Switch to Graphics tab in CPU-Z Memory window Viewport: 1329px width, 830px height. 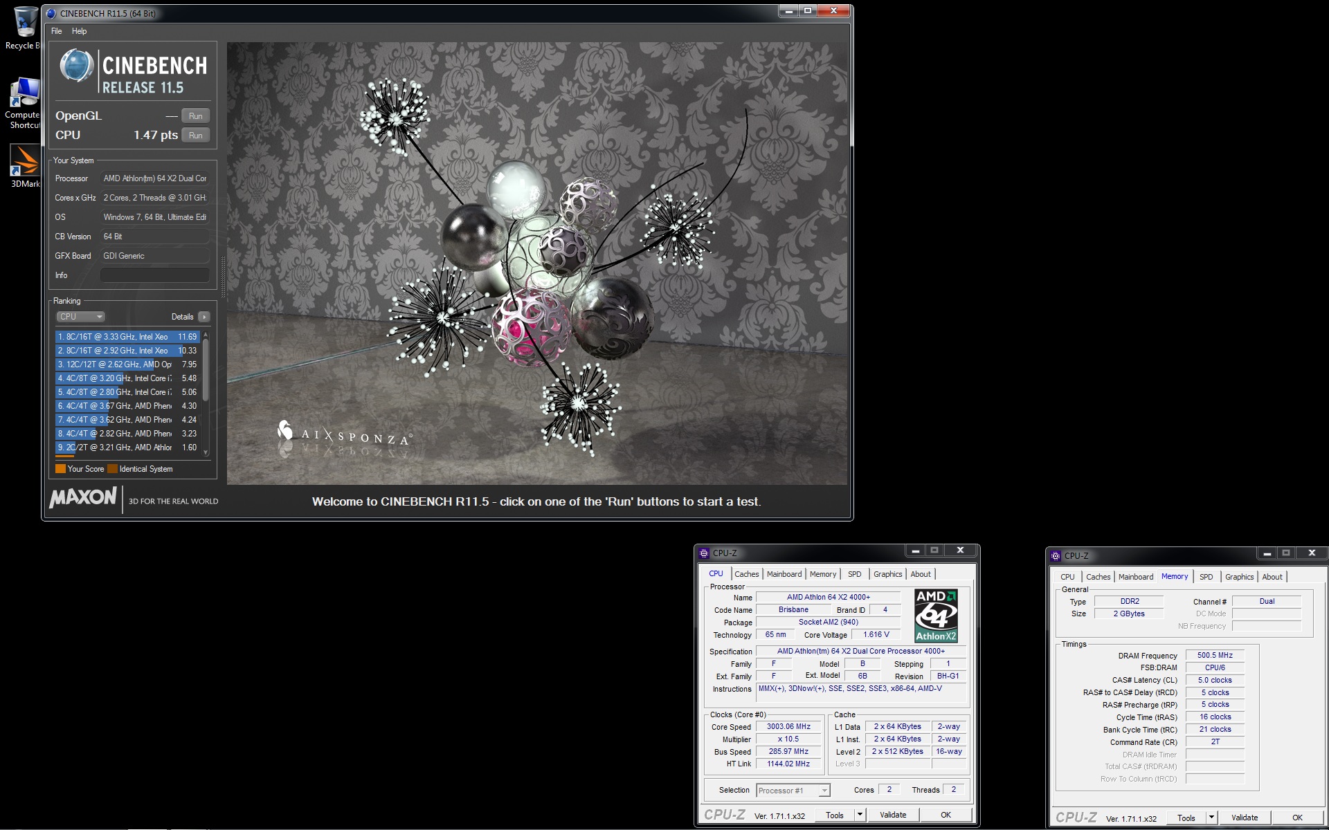click(x=1239, y=577)
